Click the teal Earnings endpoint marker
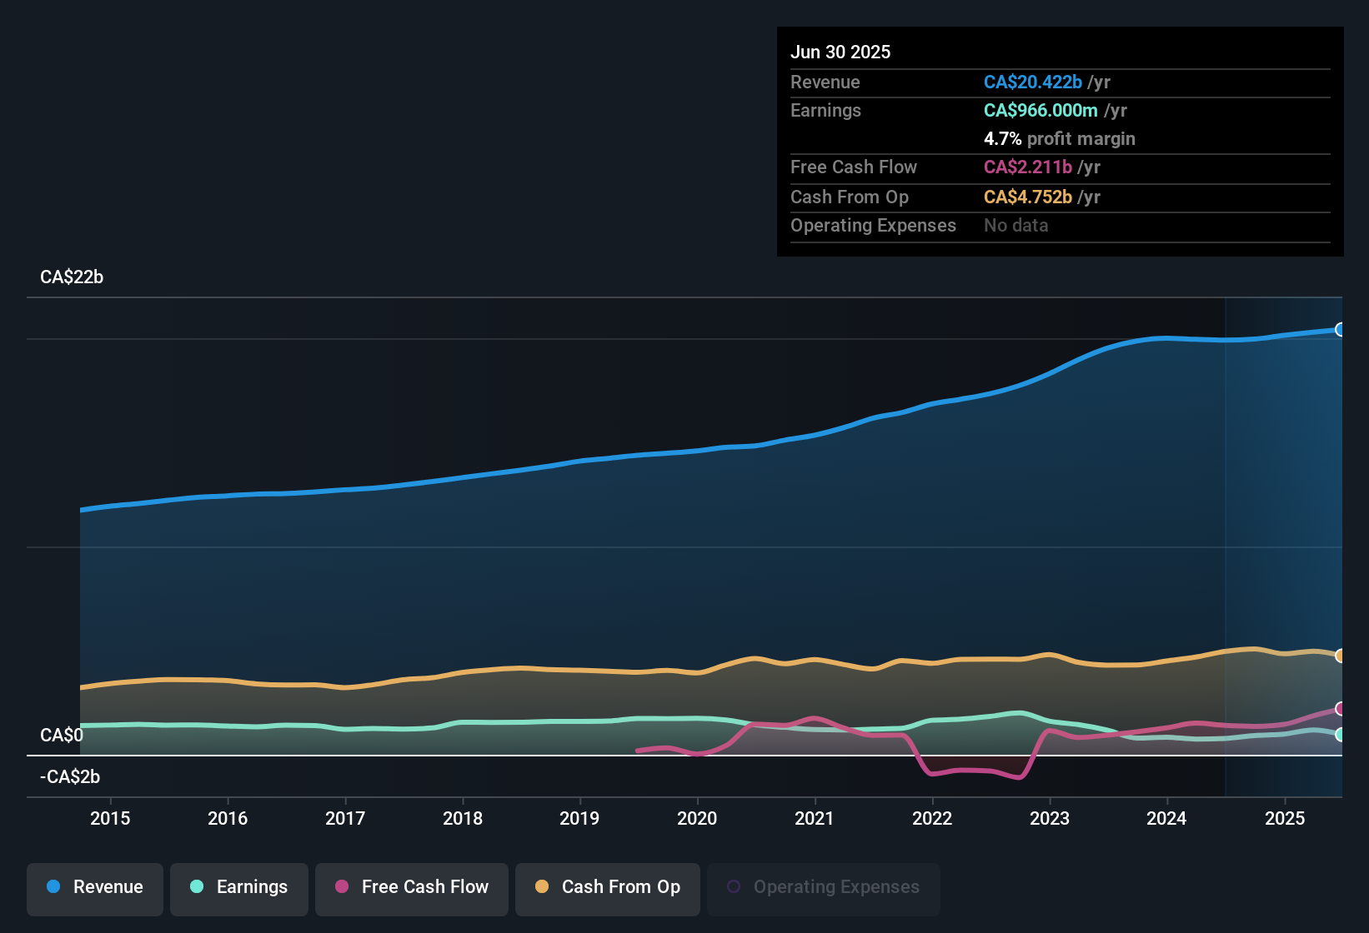Screen dimensions: 1369x933 pyautogui.click(x=1339, y=735)
